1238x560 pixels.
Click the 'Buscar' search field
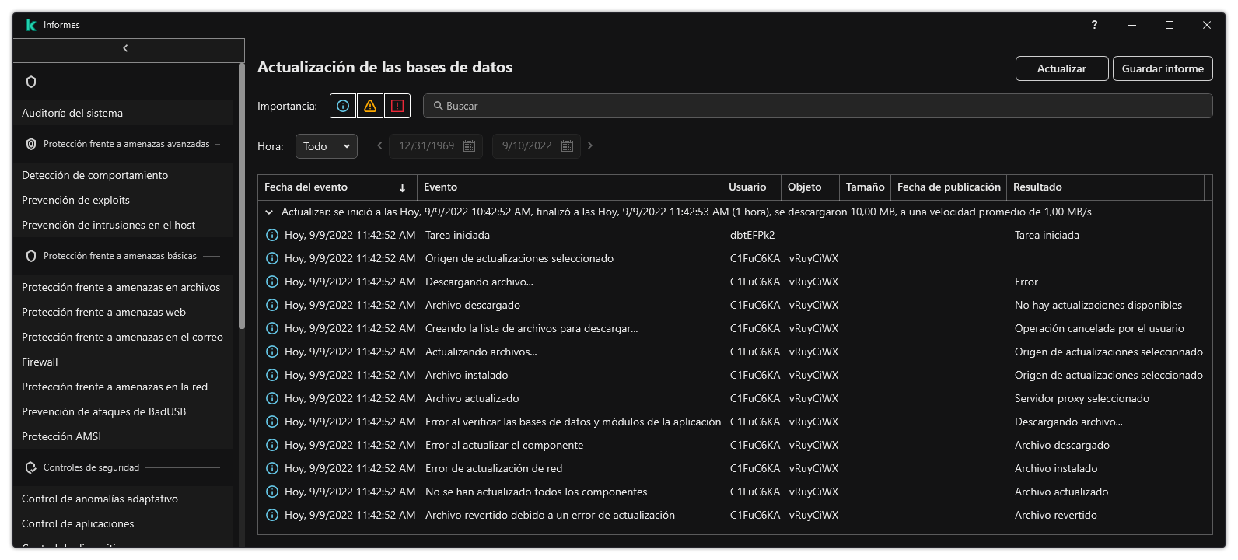click(817, 106)
